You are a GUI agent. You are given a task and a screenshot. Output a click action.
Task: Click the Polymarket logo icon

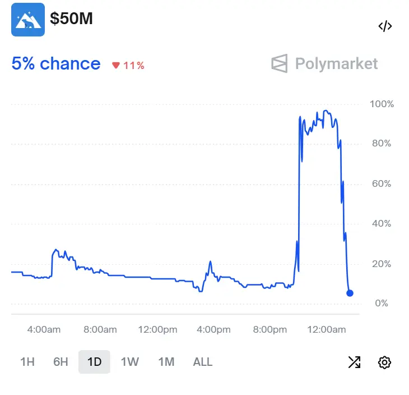[279, 63]
